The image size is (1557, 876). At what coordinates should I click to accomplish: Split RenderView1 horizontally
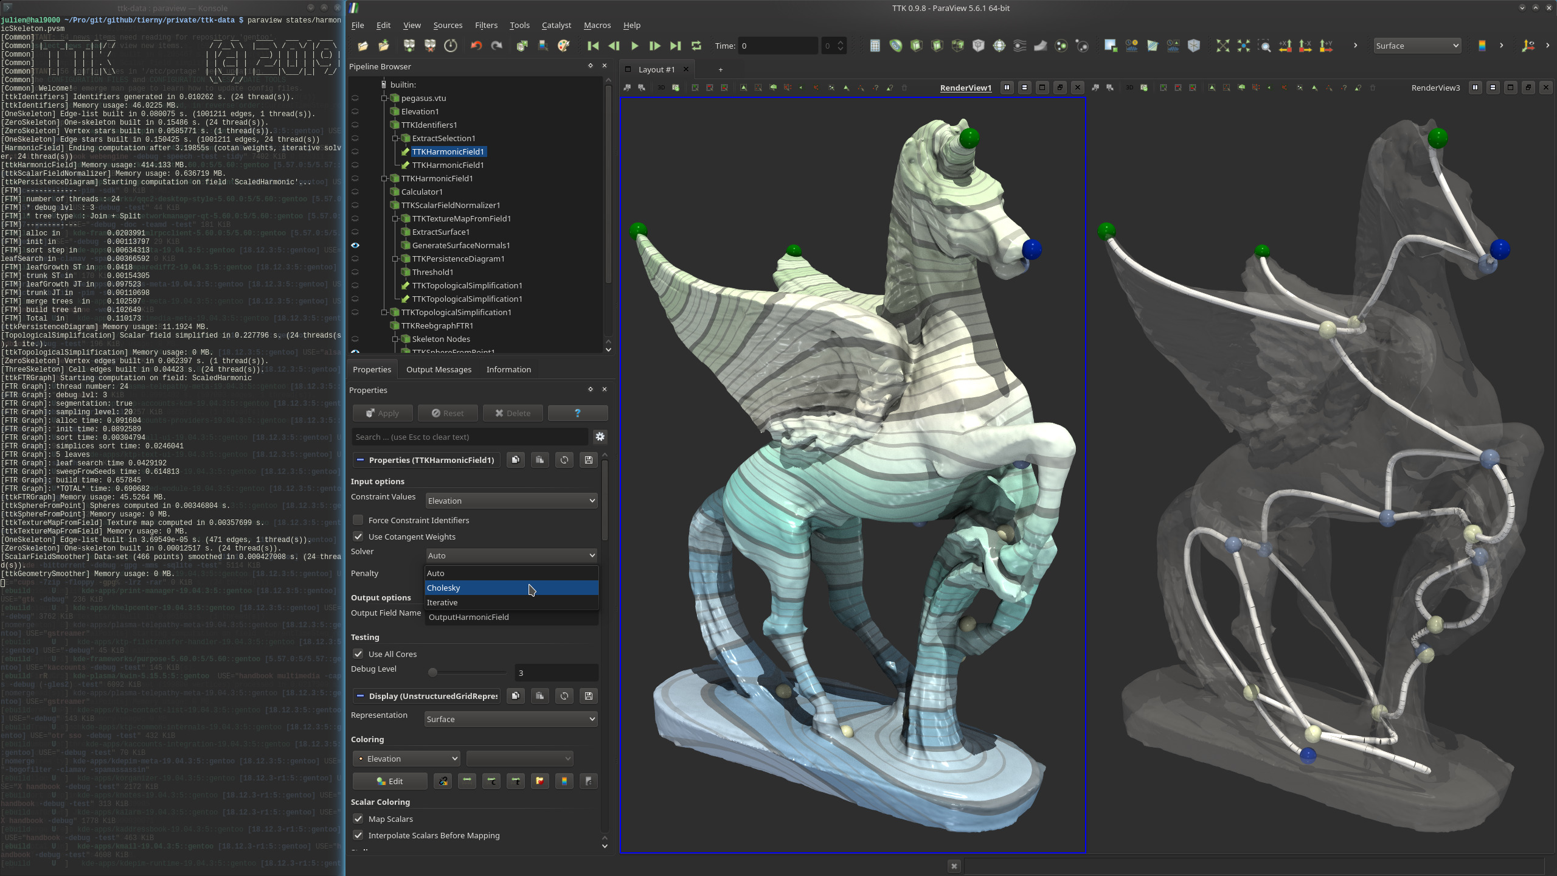tap(1007, 88)
